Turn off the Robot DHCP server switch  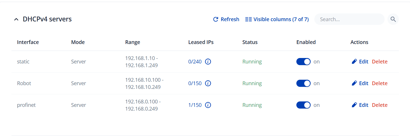pyautogui.click(x=303, y=83)
